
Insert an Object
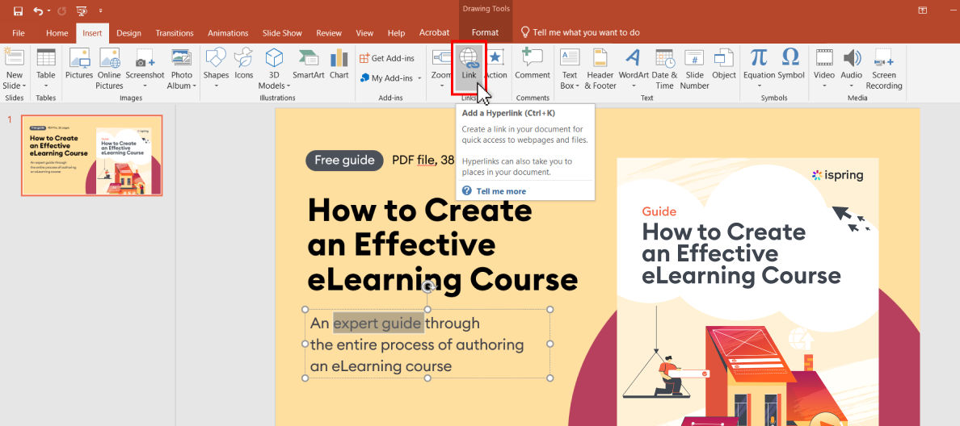[x=724, y=65]
